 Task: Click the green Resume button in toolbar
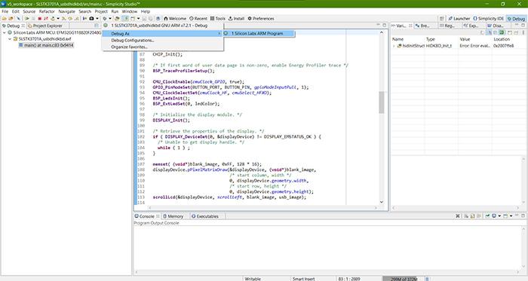click(27, 19)
